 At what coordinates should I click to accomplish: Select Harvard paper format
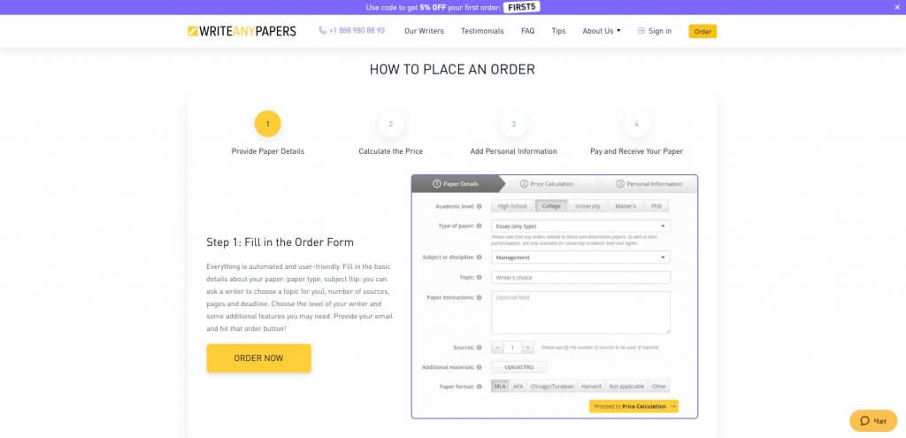[591, 387]
